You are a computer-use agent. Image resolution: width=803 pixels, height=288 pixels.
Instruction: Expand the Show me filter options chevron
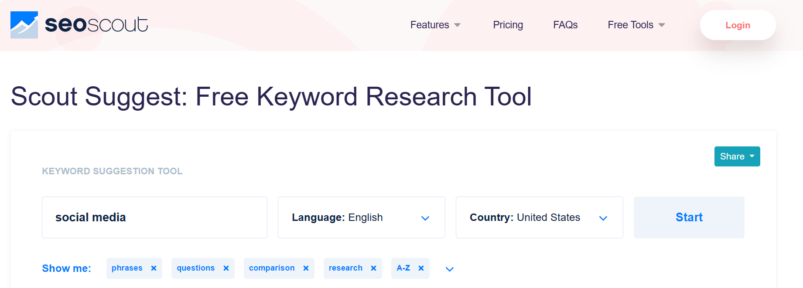point(450,269)
